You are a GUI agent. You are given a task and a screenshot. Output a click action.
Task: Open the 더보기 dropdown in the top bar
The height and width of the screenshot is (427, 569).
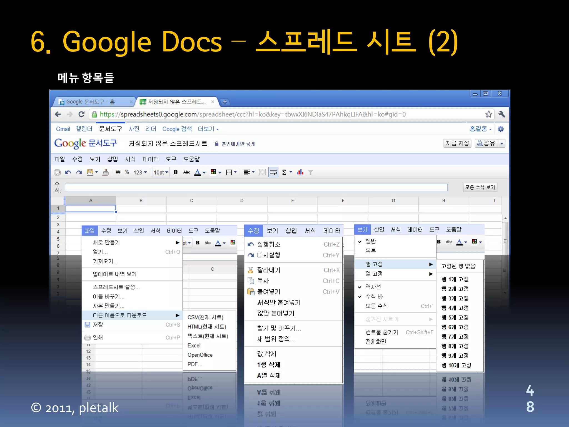click(x=208, y=129)
